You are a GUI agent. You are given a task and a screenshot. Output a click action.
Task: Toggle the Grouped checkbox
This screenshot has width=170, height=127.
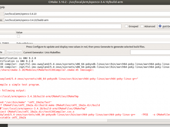point(126,26)
